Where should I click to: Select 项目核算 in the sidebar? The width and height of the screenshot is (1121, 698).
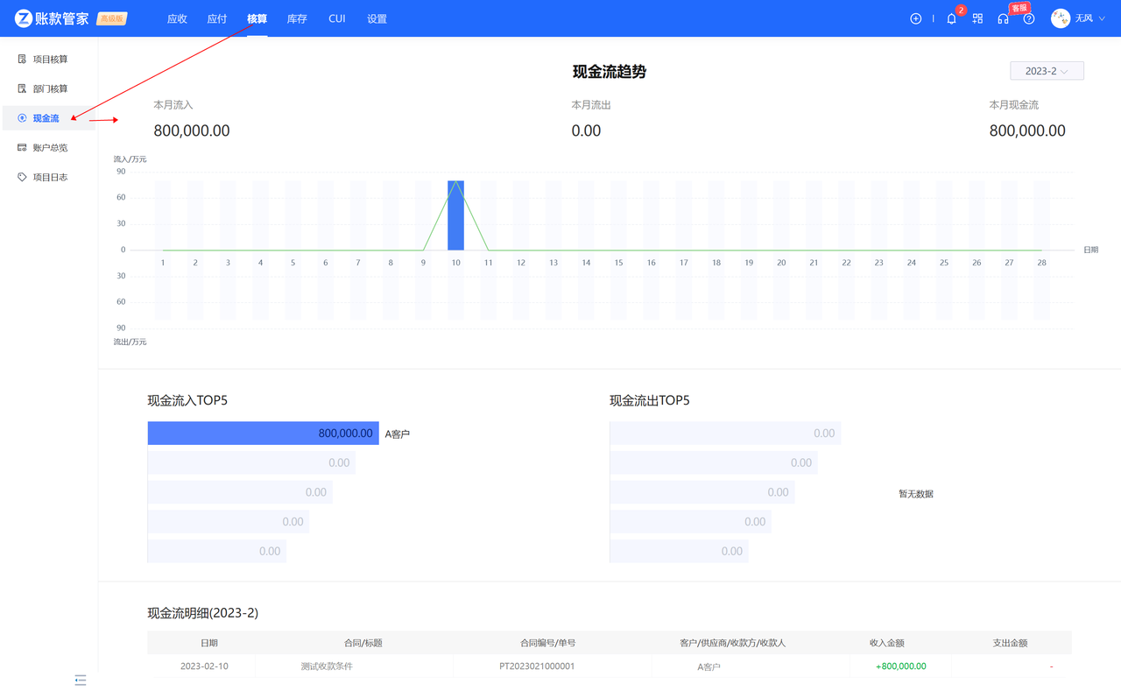tap(50, 60)
